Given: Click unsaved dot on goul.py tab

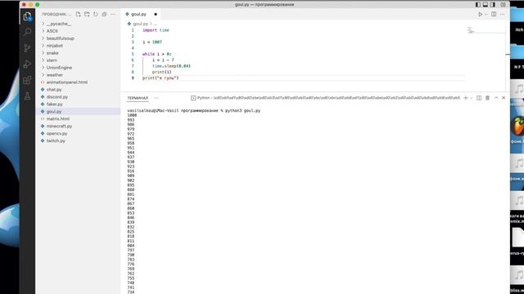Looking at the screenshot, I should (156, 15).
